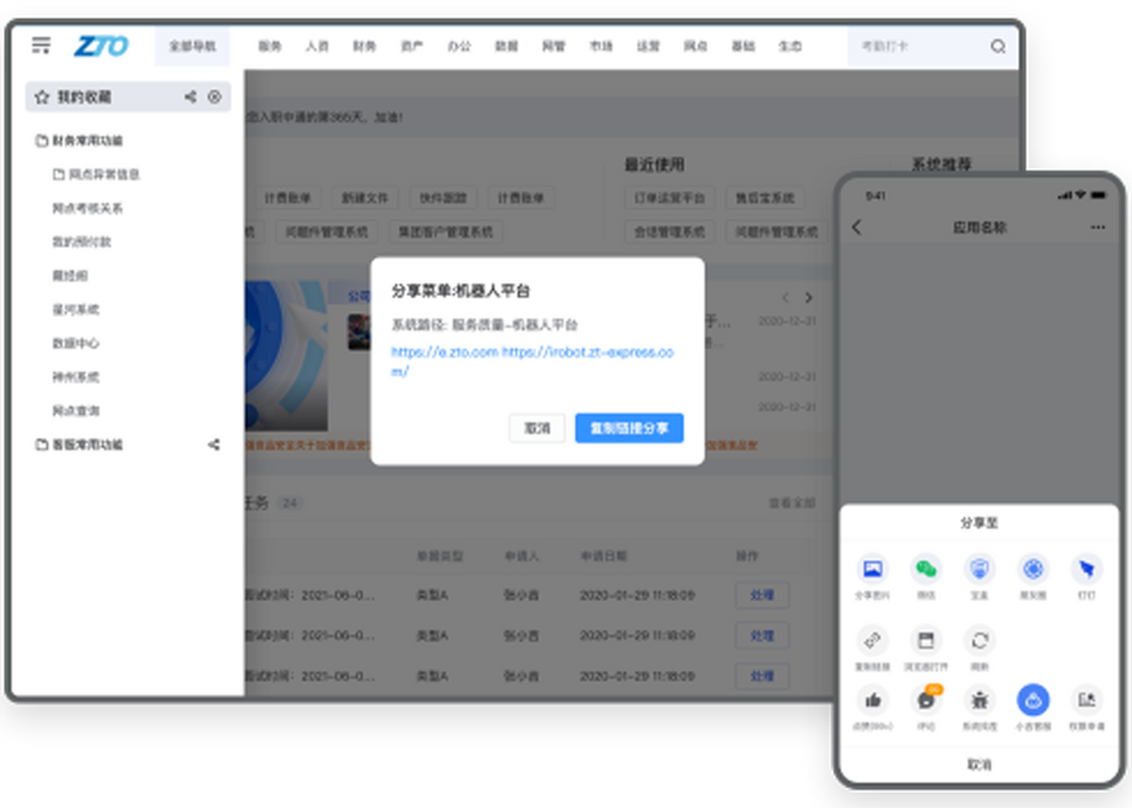Tap the thumbs-up like icon
This screenshot has height=808, width=1132.
click(x=872, y=701)
